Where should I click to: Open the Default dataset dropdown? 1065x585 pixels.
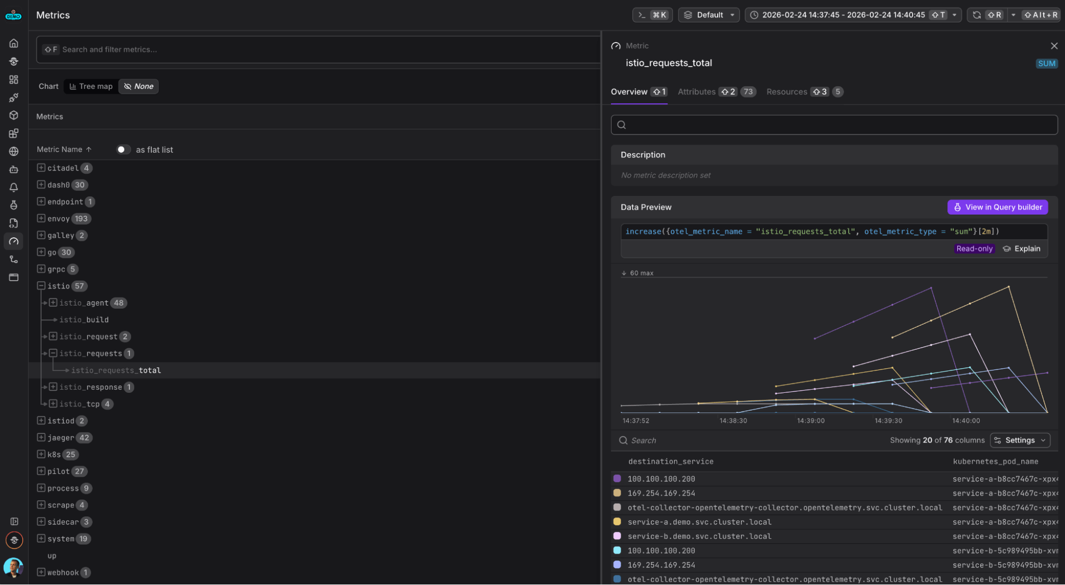click(709, 15)
